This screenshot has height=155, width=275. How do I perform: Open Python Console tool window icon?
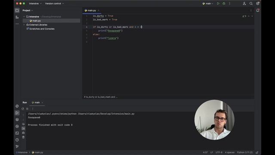[17, 106]
